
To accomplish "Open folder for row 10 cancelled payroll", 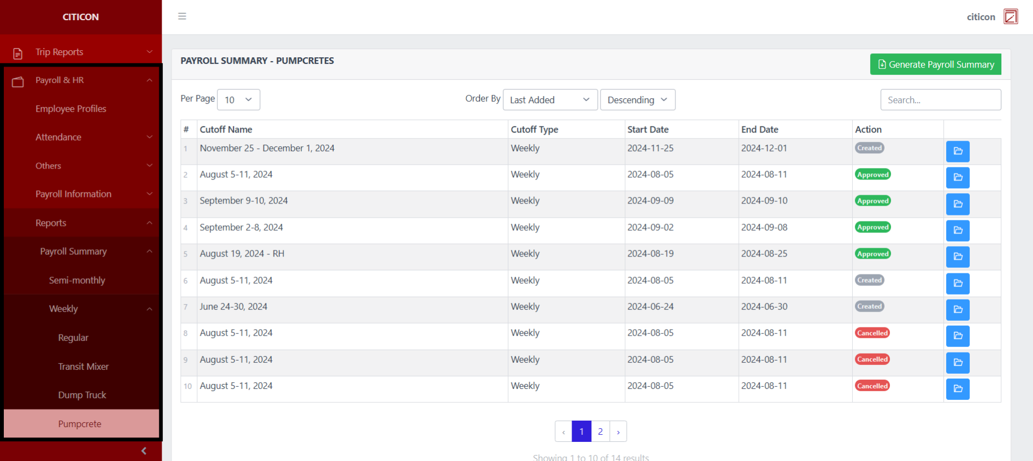I will click(x=957, y=389).
